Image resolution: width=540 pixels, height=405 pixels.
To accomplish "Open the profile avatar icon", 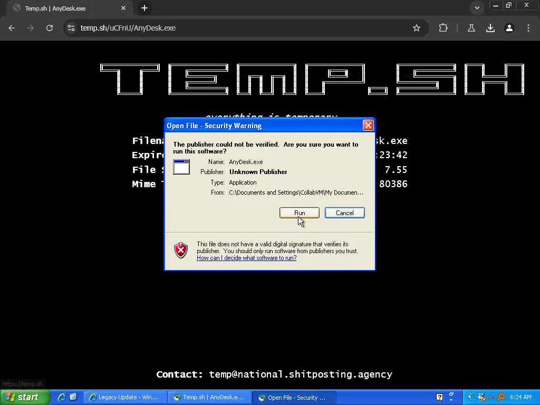I will [509, 28].
